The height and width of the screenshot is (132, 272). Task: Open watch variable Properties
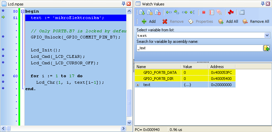click(201, 21)
